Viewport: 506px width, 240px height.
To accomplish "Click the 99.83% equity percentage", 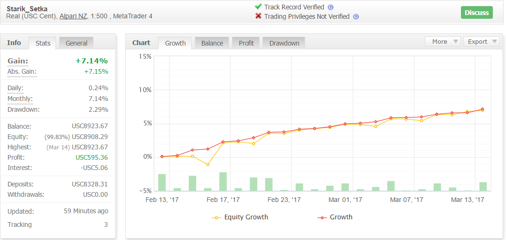I will tap(57, 137).
